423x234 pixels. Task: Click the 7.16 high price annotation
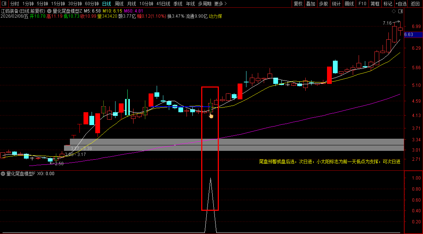(387, 23)
